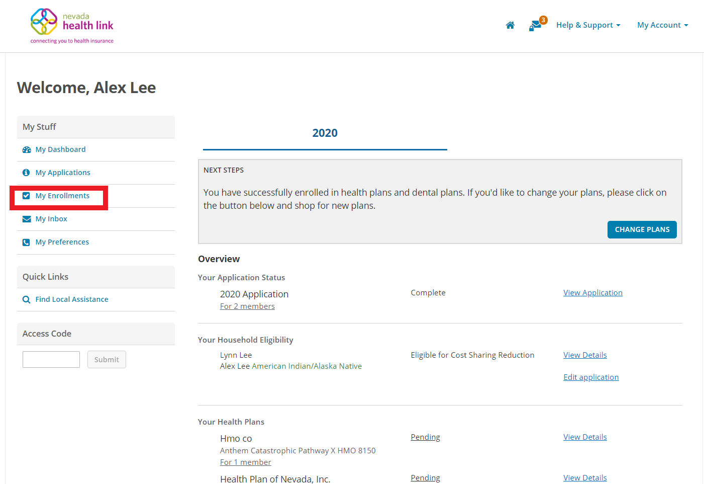
Task: Go to home via house icon
Action: 510,25
